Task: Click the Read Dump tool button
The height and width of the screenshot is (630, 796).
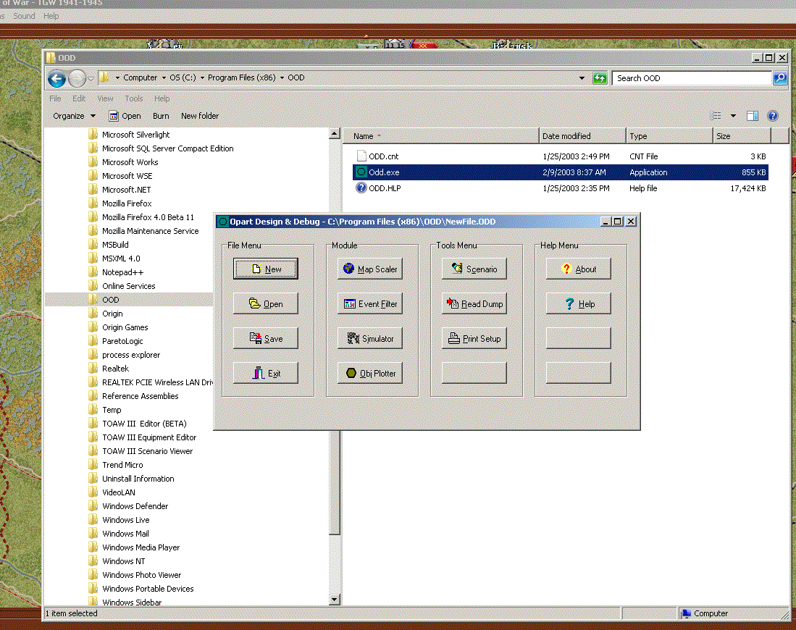Action: pos(474,303)
